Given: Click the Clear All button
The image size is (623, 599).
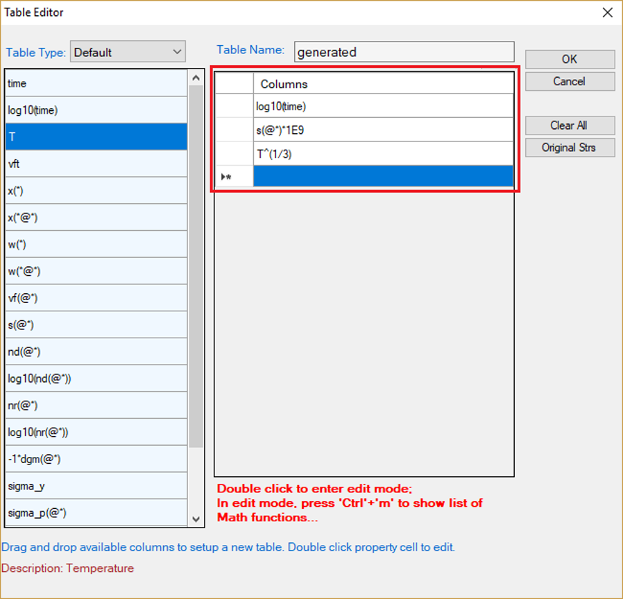Looking at the screenshot, I should coord(570,125).
